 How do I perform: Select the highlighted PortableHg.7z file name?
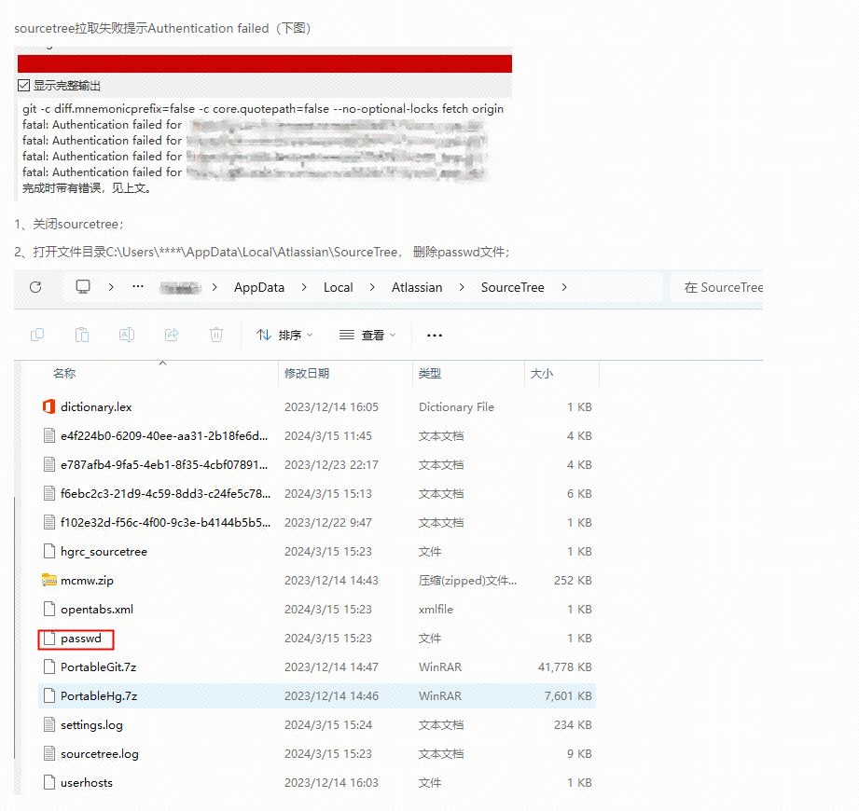click(x=99, y=696)
